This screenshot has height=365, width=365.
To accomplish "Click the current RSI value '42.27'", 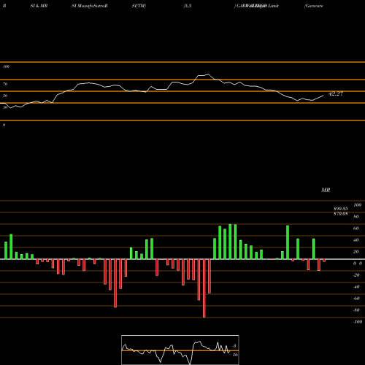I will tap(336, 93).
